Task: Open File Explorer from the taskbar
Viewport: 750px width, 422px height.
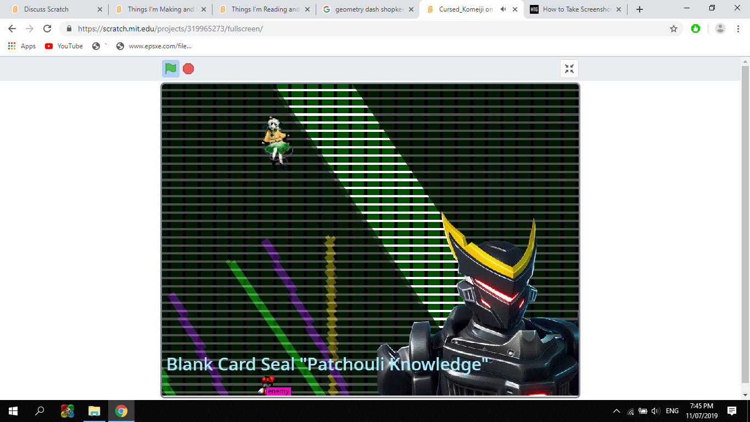Action: [94, 411]
